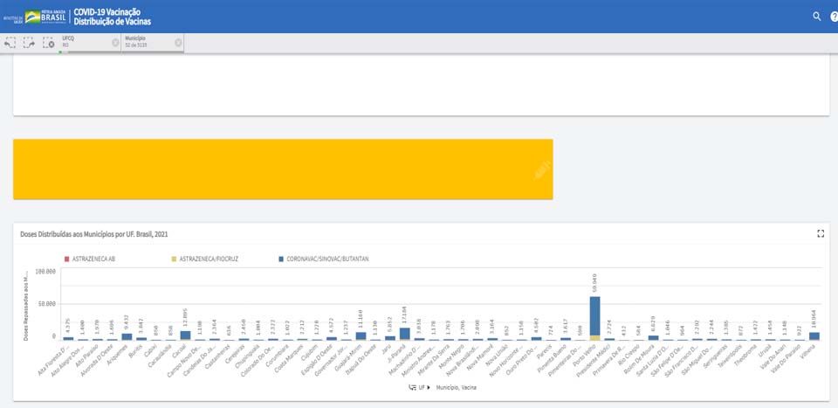Toggle CORONAVAC/SINOVAC/BUTANTAN legend item
Screen dimensions: 838x408
click(x=325, y=259)
